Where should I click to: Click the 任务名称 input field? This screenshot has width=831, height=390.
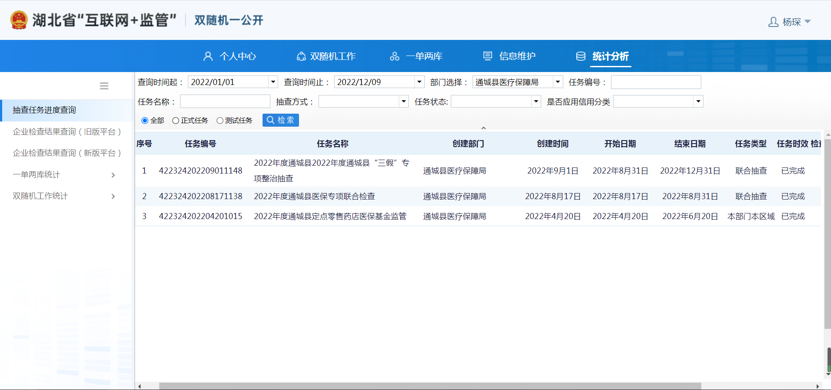(x=225, y=102)
